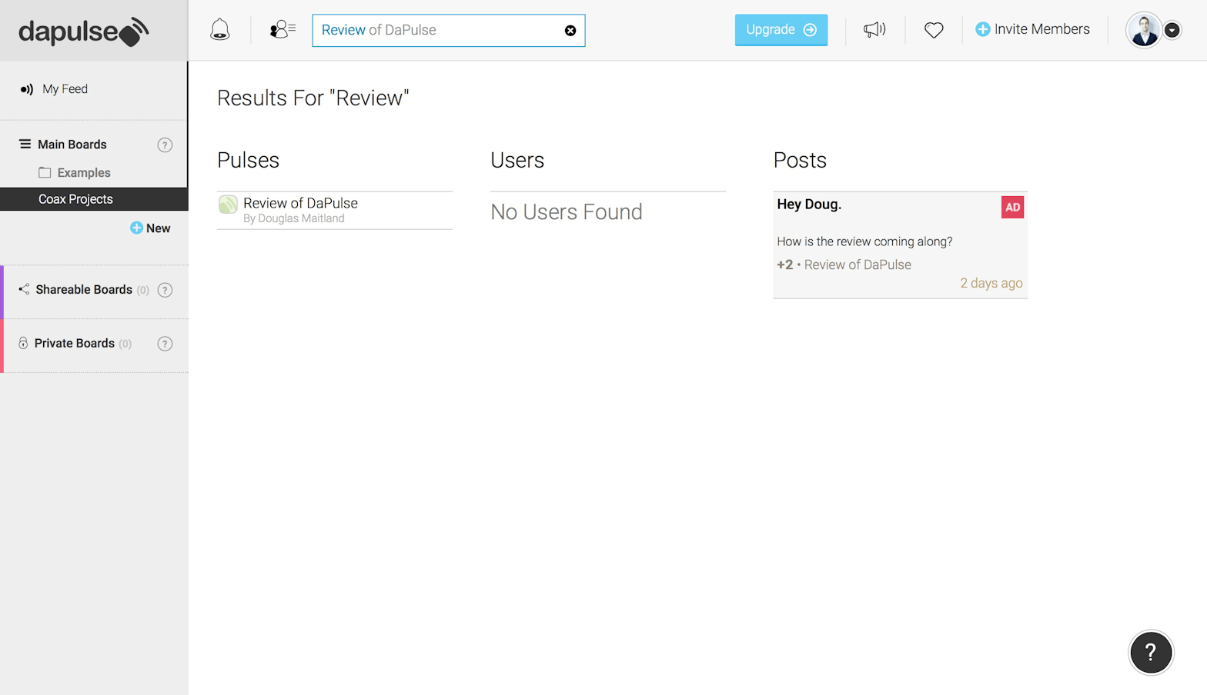
Task: Open the Review of DaPulse pulse result
Action: (x=300, y=204)
